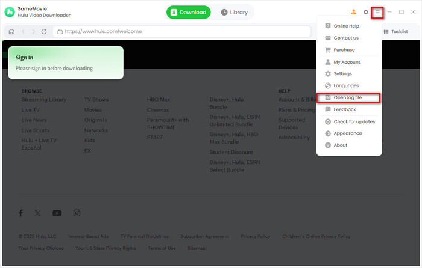The image size is (422, 268).
Task: Click the URL address field
Action: 181,31
